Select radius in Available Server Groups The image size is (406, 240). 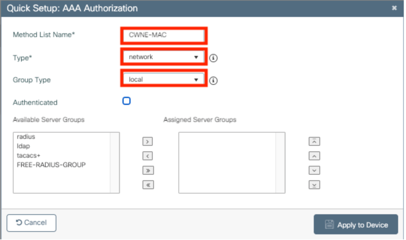click(x=26, y=137)
